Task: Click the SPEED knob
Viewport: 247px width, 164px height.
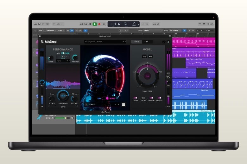Action: [51, 58]
